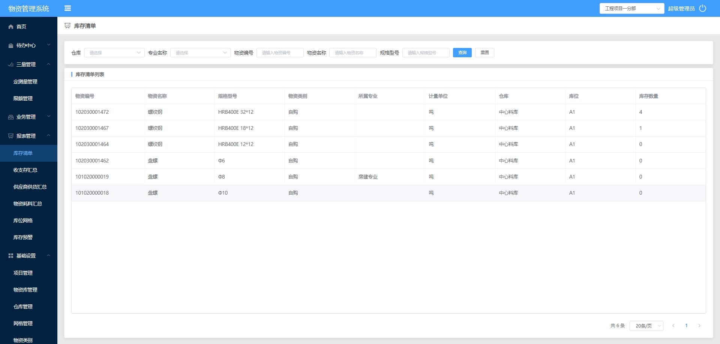This screenshot has height=344, width=720.
Task: Focus the 物资编号 input field
Action: pos(280,53)
